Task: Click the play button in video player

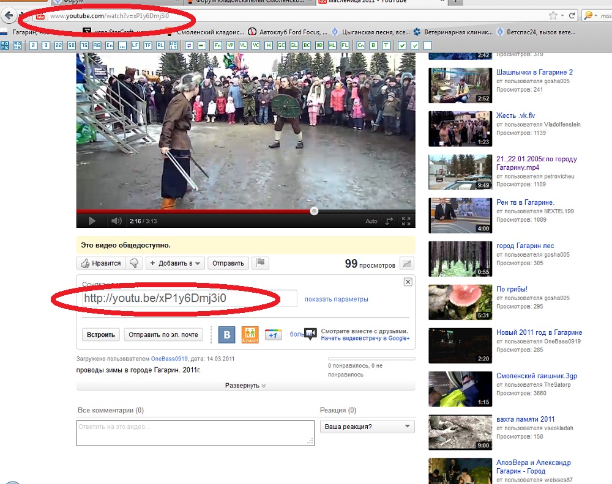Action: point(92,221)
